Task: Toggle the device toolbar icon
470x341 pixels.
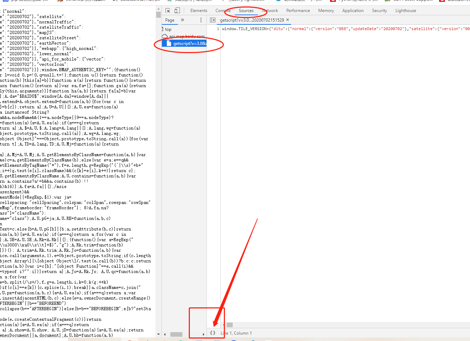Action: [177, 11]
